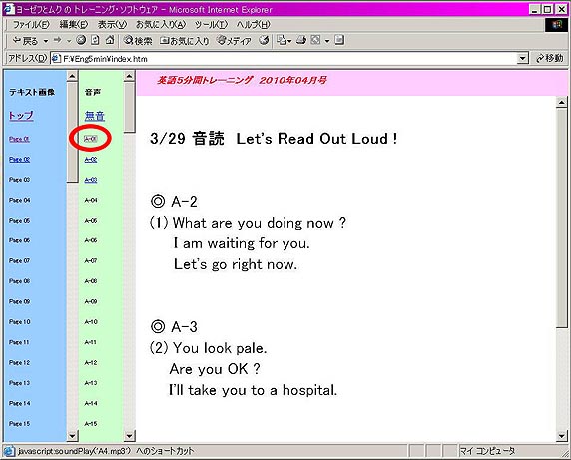
Task: Expand the Edit button dropdown arrow
Action: pos(327,41)
